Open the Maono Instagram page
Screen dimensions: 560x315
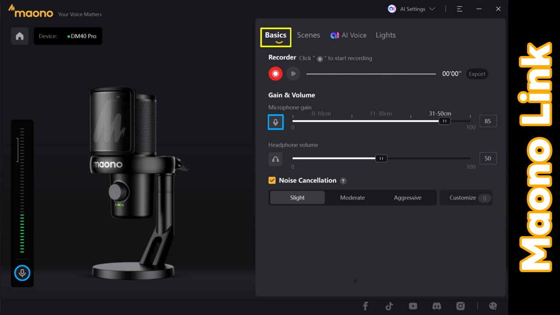coord(460,306)
